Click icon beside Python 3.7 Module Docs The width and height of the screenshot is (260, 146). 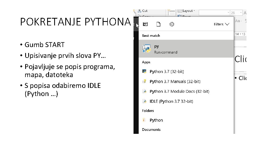144,91
